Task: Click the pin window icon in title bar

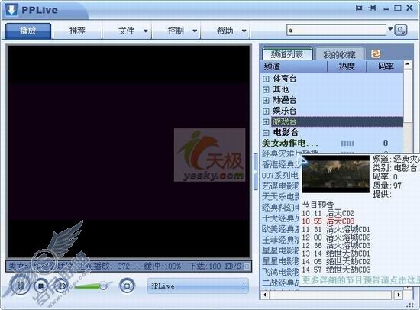Action: tap(372, 8)
